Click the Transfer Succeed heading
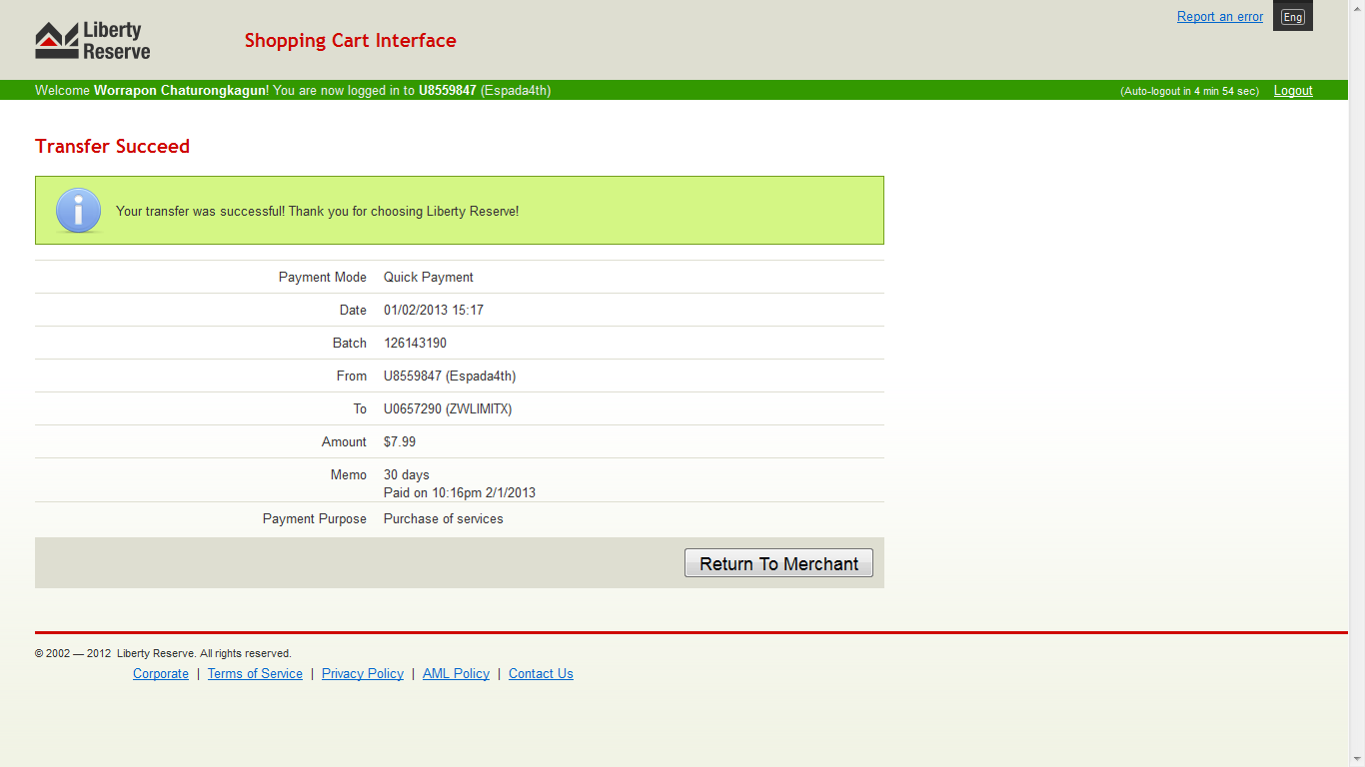The width and height of the screenshot is (1365, 767). pos(112,147)
